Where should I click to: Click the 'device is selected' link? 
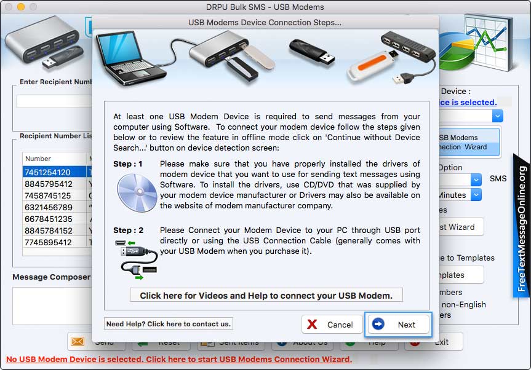coord(468,102)
